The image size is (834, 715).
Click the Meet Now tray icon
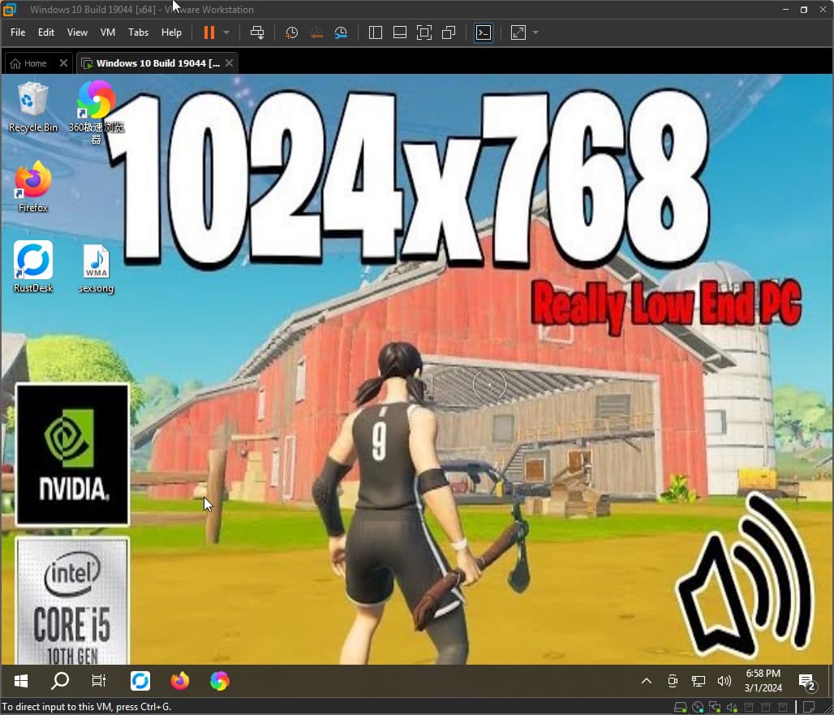pos(673,681)
